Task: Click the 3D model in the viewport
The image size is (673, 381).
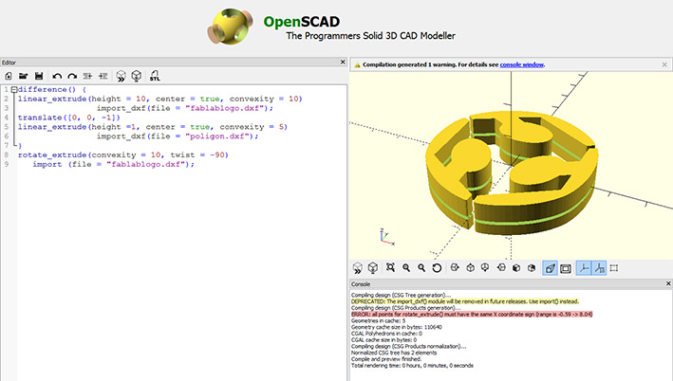Action: [511, 173]
